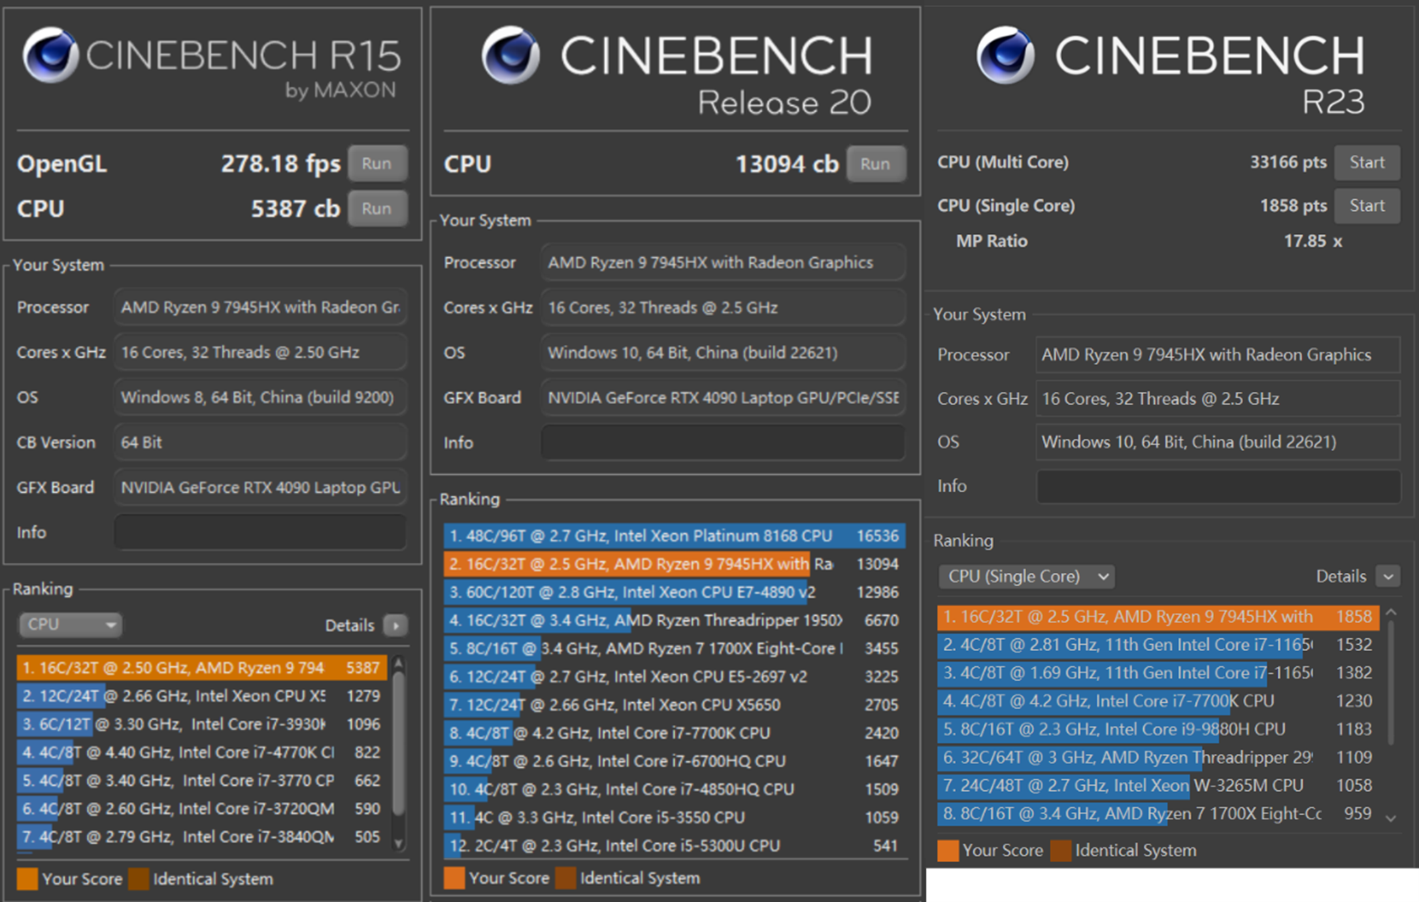Select R23 ranking row Ryzen 9 7945HX 1858
Screen dimensions: 1419x902
point(1158,617)
